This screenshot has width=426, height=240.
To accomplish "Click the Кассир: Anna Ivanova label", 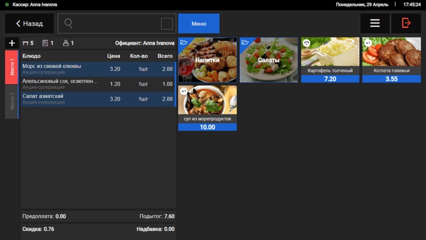I will pyautogui.click(x=35, y=5).
